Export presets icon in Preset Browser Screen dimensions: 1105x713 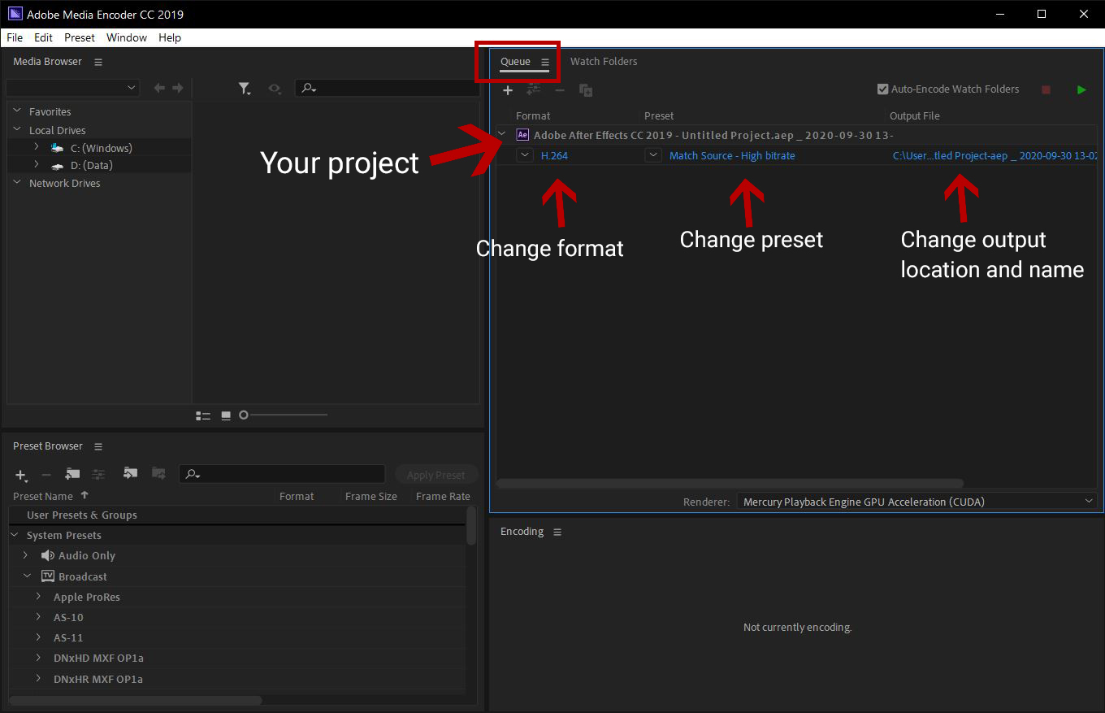[x=158, y=473]
